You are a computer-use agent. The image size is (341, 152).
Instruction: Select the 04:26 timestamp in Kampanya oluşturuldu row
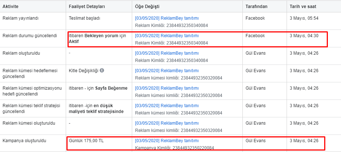point(304,141)
